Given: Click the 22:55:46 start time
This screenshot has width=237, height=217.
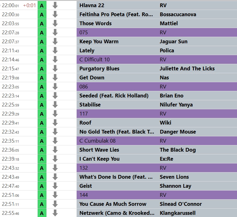Looking at the screenshot, I should [10, 213].
